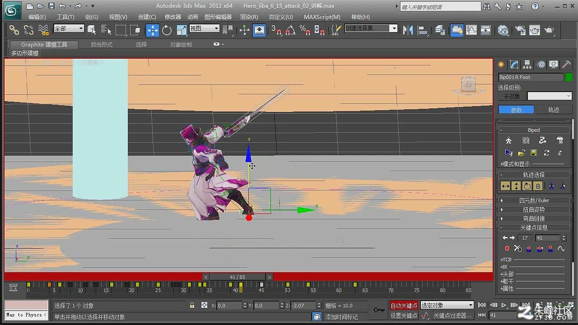The width and height of the screenshot is (578, 325).
Task: Toggle 自动关键点 mode
Action: [x=404, y=306]
